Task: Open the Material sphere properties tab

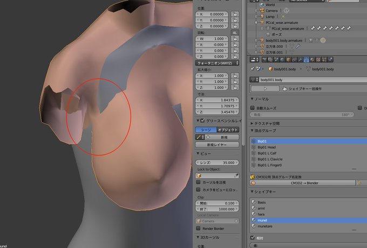Action: pyautogui.click(x=312, y=60)
